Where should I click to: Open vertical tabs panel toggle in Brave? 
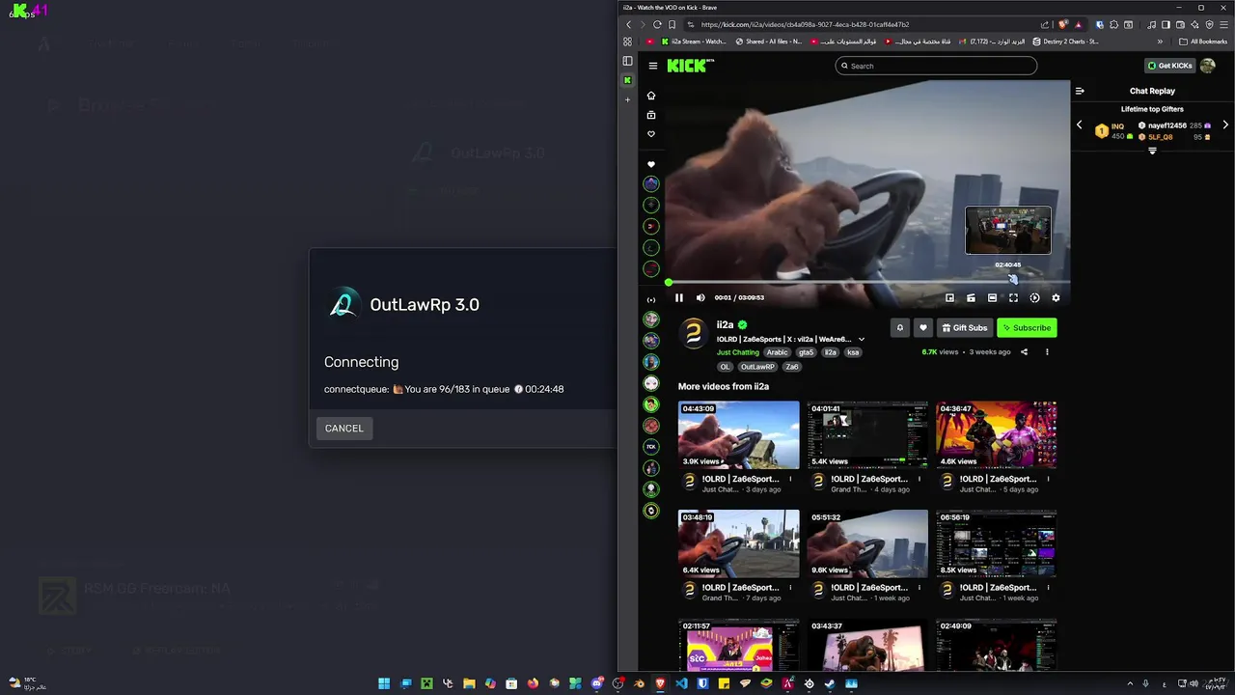627,61
